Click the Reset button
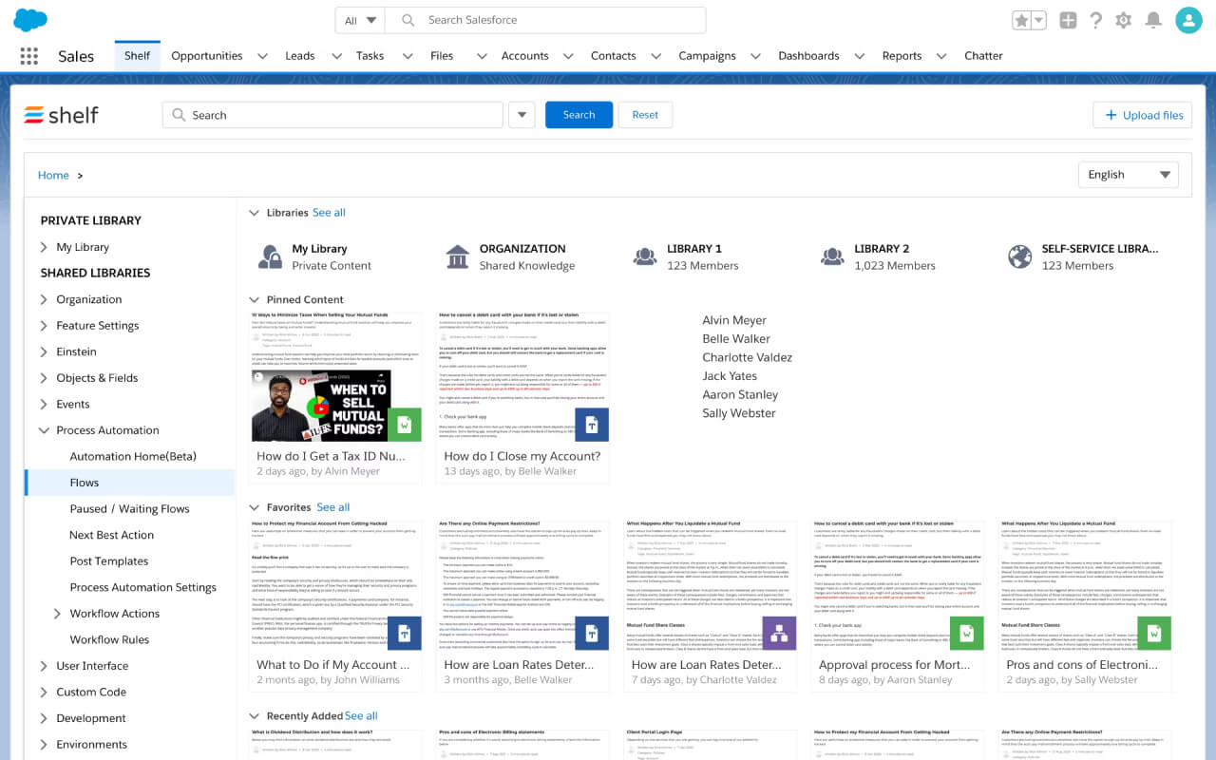Screen dimensions: 1216x760 tap(645, 115)
